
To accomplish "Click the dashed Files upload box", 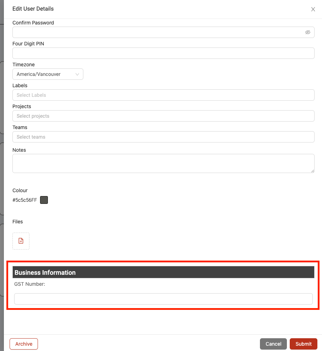I will pos(21,241).
